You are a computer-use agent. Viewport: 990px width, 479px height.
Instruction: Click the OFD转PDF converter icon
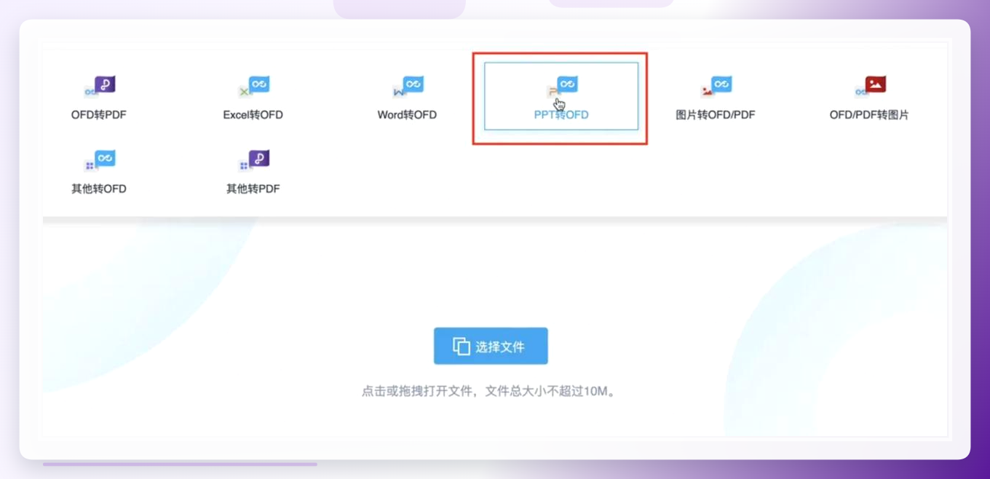100,87
